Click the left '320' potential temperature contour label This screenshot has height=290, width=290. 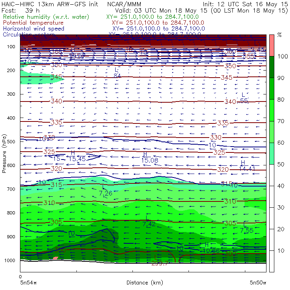pyautogui.click(x=56, y=169)
